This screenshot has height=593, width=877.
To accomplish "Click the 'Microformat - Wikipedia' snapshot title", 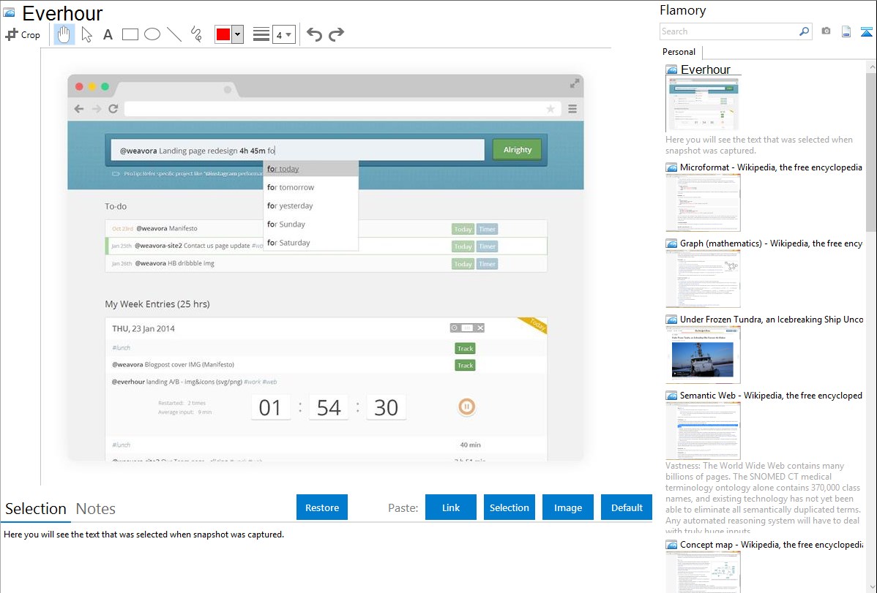I will point(771,167).
